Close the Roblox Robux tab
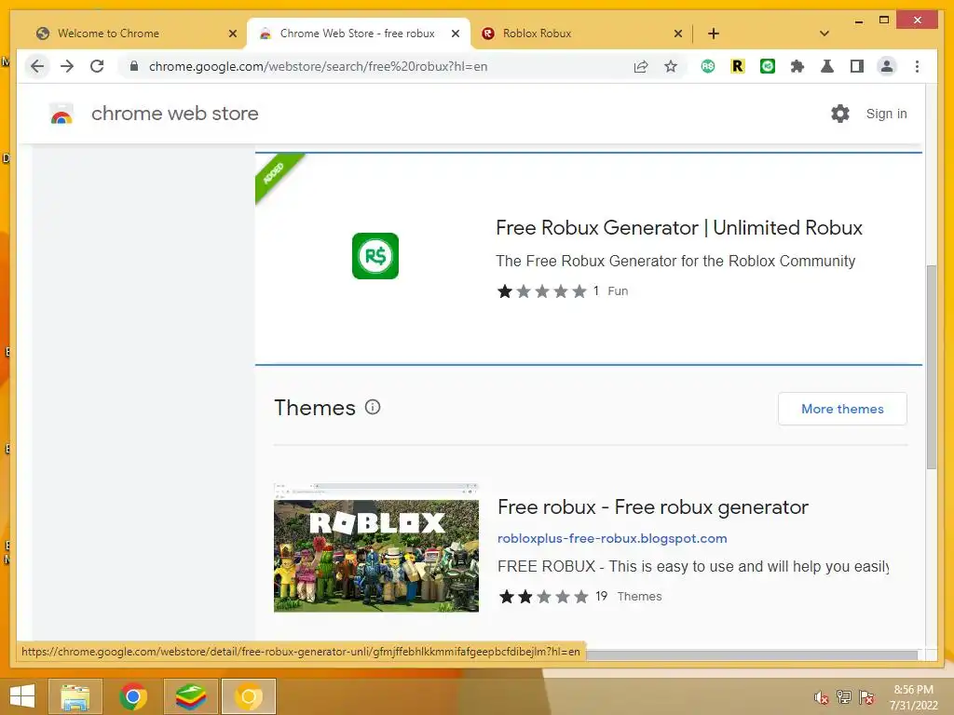 tap(678, 34)
